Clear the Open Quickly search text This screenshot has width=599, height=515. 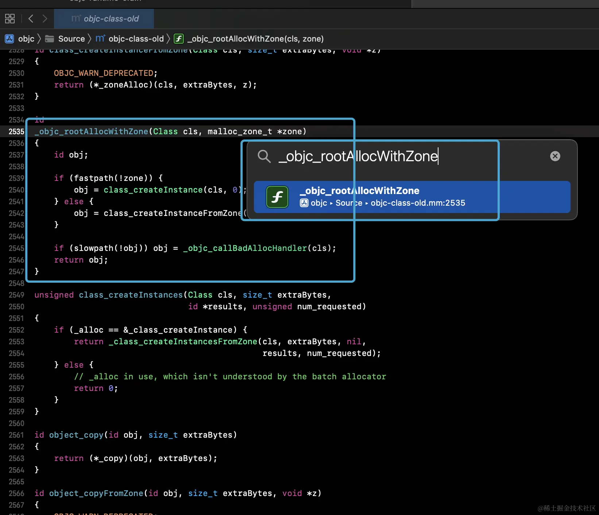555,156
